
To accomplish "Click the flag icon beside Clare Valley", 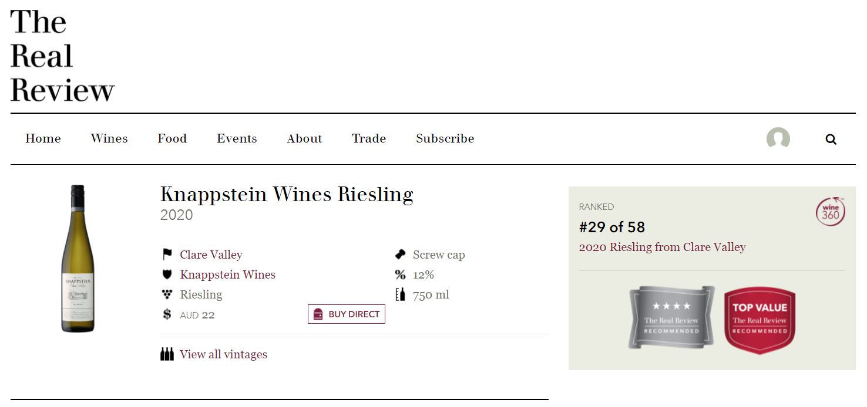I will coord(167,255).
